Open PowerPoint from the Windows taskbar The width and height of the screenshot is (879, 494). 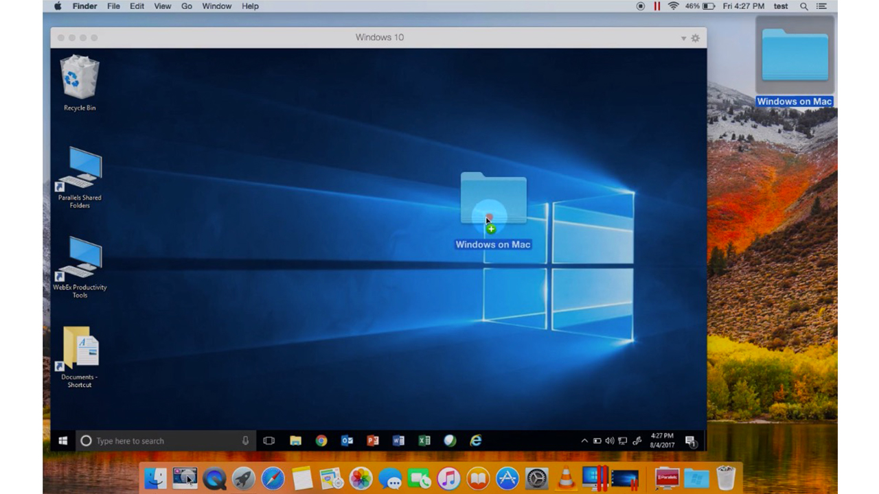coord(373,440)
